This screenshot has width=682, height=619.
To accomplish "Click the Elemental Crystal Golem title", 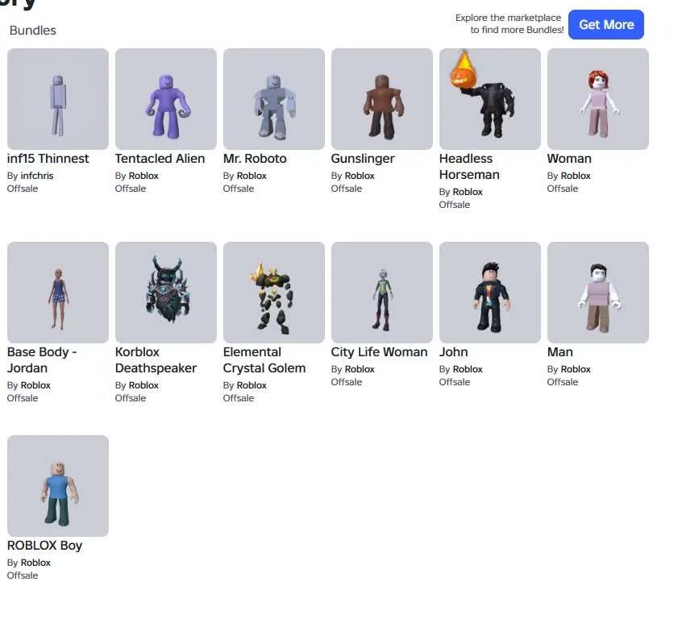I will tap(264, 360).
